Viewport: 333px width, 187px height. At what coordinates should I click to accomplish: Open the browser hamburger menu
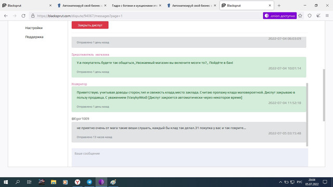point(327,16)
